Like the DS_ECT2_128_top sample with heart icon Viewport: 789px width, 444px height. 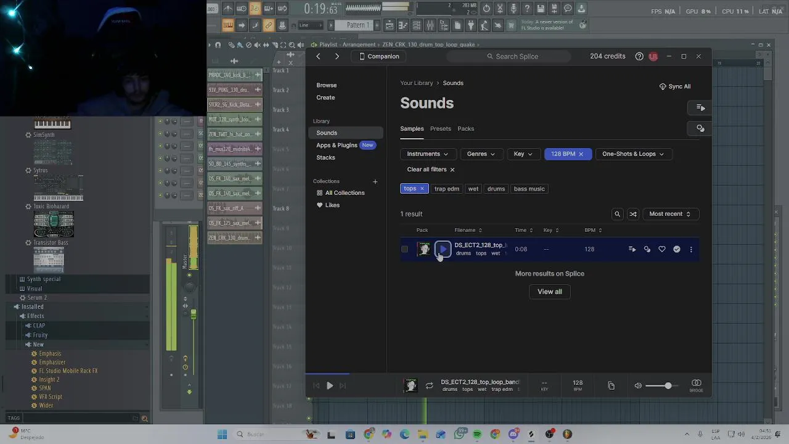pyautogui.click(x=662, y=249)
